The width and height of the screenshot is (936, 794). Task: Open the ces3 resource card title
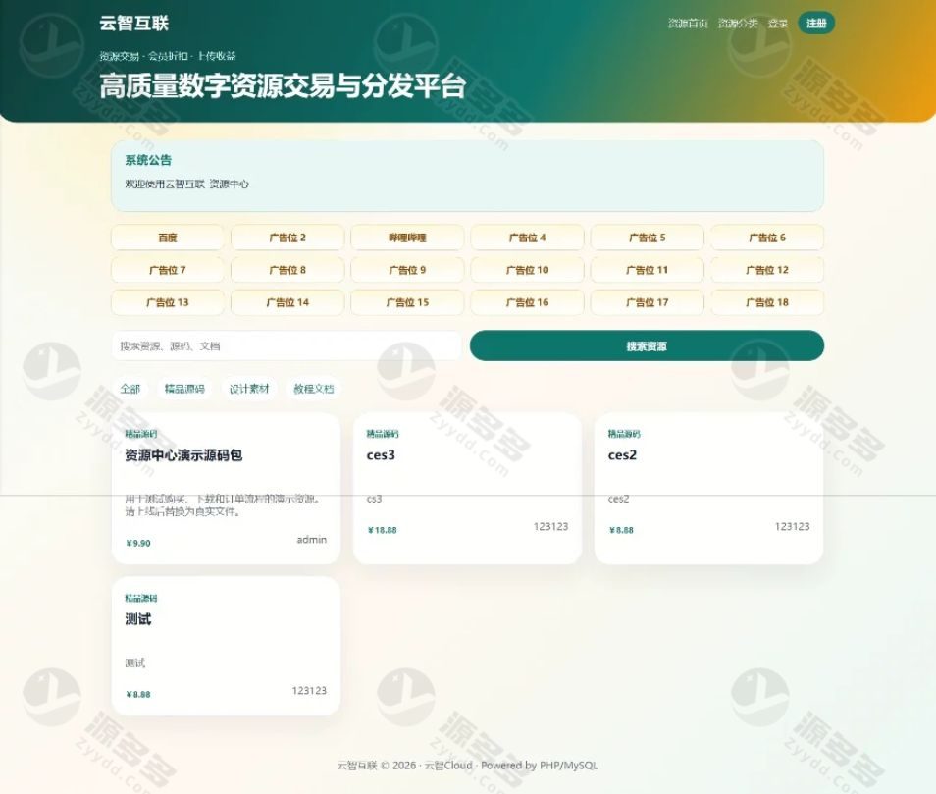[381, 455]
